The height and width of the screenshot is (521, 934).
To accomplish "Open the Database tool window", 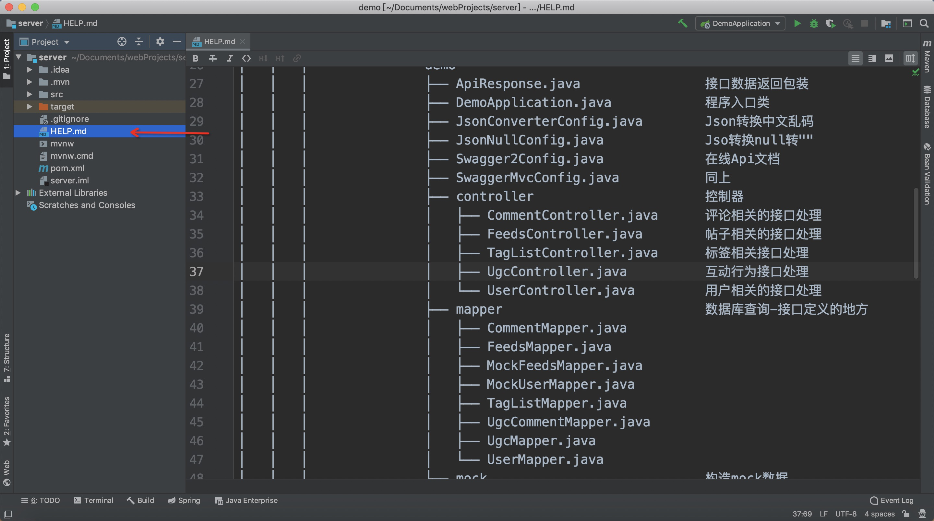I will (927, 107).
